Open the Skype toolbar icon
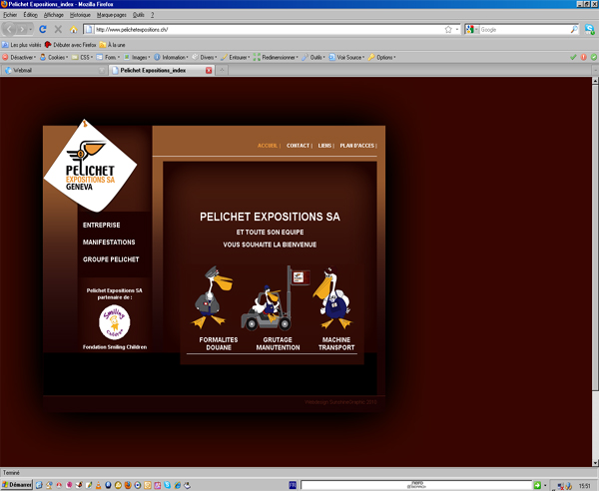599x491 pixels. (x=589, y=29)
